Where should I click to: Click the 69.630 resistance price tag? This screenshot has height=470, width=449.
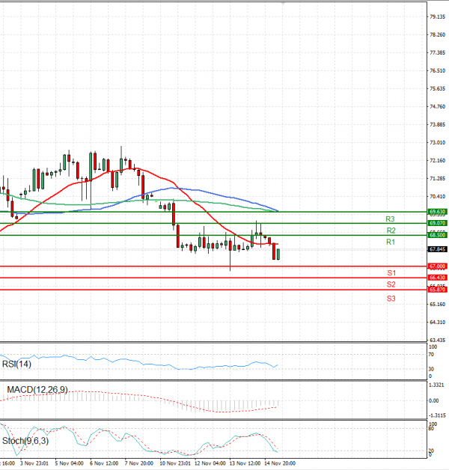(437, 212)
